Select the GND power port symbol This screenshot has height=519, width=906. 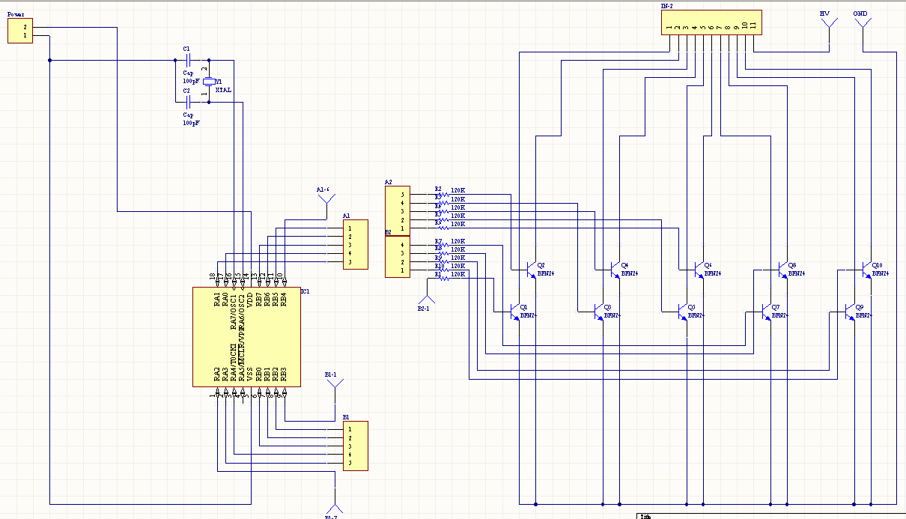click(x=863, y=24)
